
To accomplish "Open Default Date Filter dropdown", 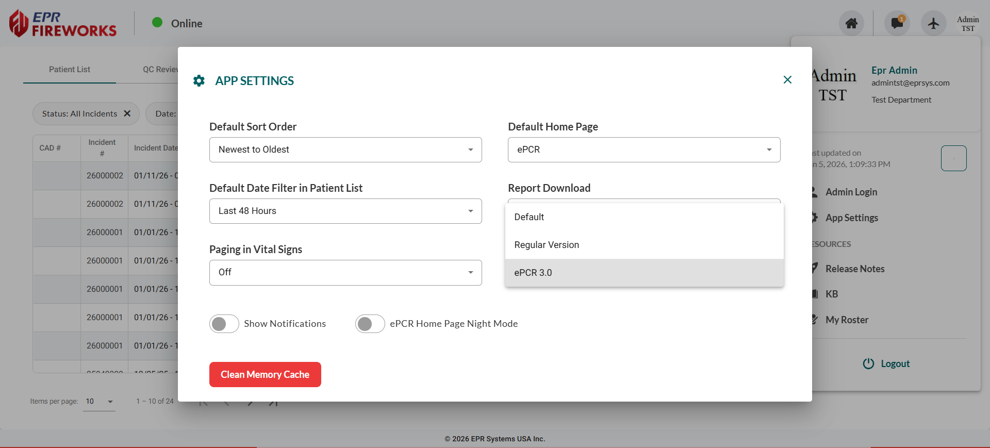I will point(345,211).
